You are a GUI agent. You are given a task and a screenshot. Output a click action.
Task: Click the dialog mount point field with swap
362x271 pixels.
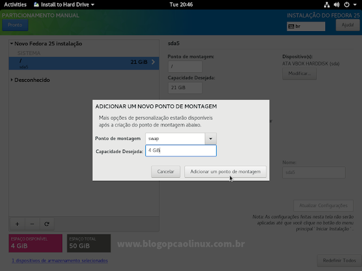pyautogui.click(x=175, y=138)
